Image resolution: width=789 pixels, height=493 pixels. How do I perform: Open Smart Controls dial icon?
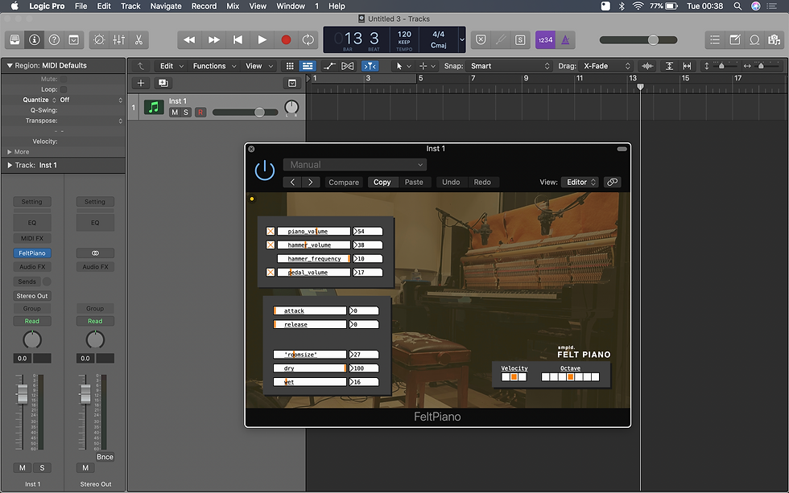(99, 39)
